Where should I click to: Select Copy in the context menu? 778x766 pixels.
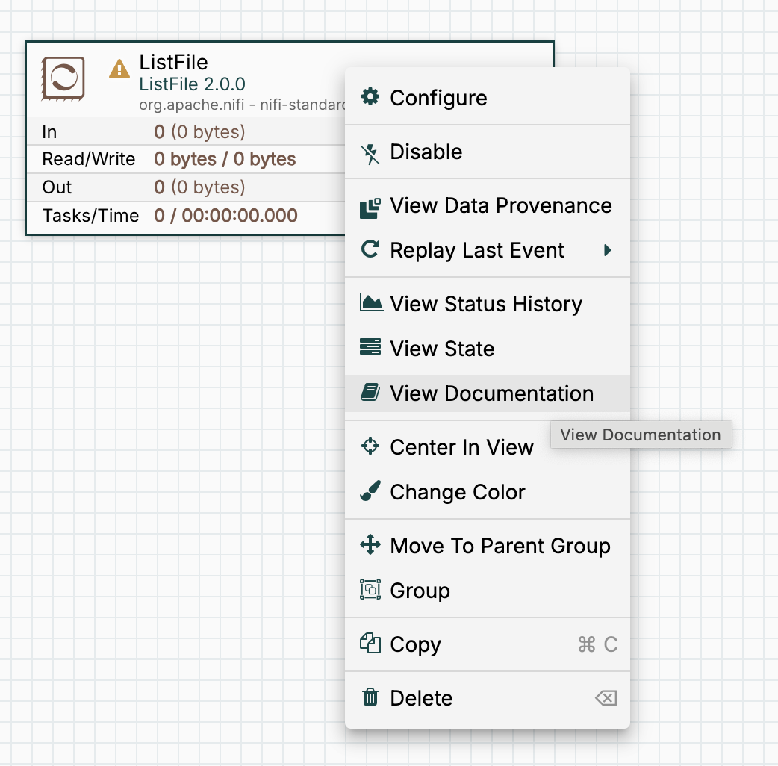pyautogui.click(x=415, y=644)
